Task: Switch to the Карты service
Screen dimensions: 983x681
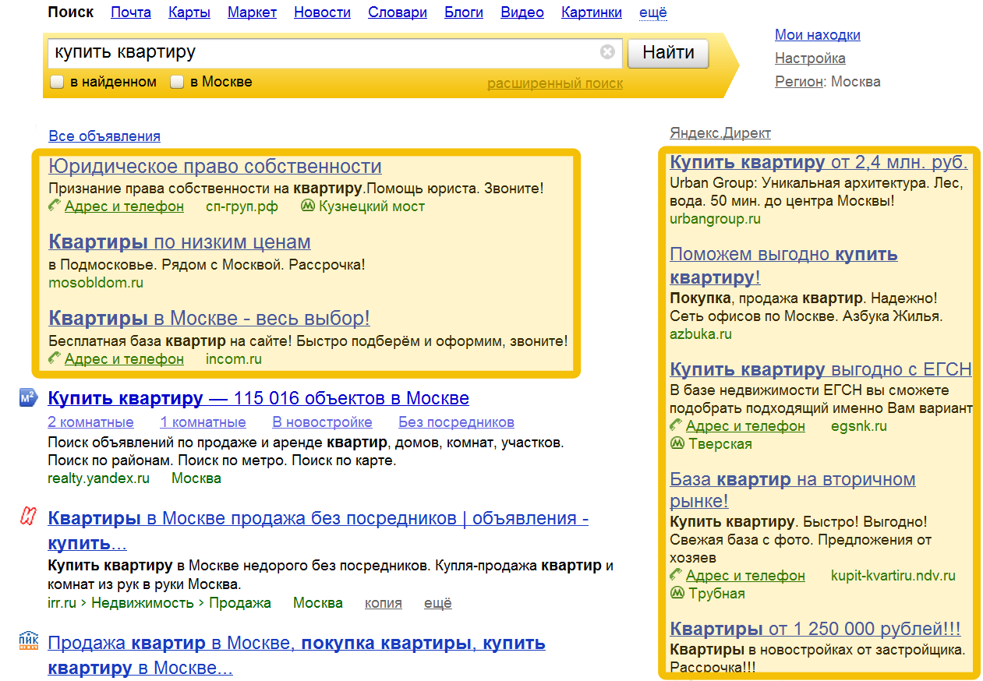Action: 189,12
